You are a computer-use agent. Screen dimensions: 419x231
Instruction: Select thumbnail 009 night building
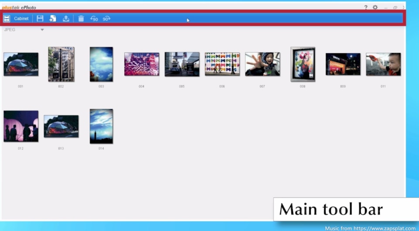[x=343, y=64]
